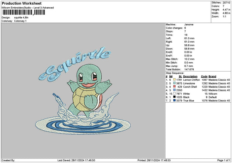Click the Height value '4.47 in'
This screenshot has height=163, width=232.
click(226, 10)
